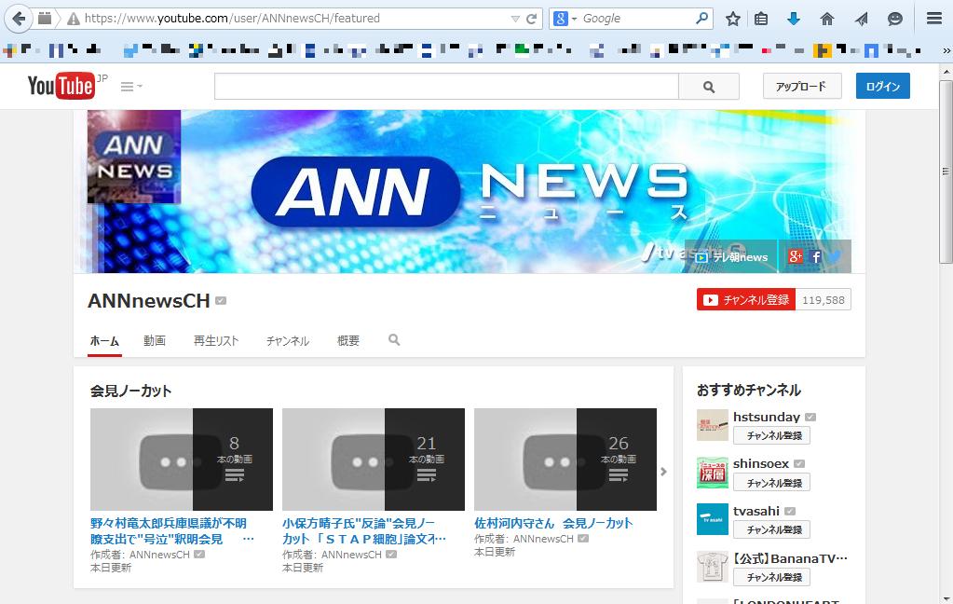Viewport: 953px width, 604px height.
Task: Select the ホーム tab
Action: 104,340
